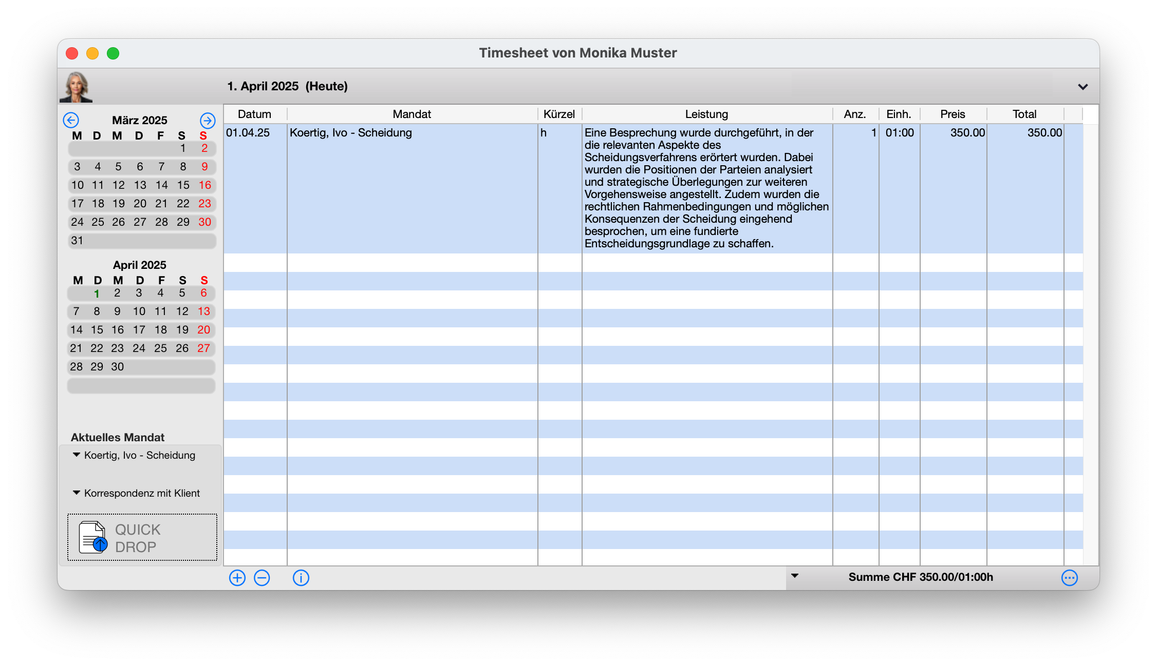Select April 30 in the calendar
This screenshot has width=1157, height=666.
118,367
